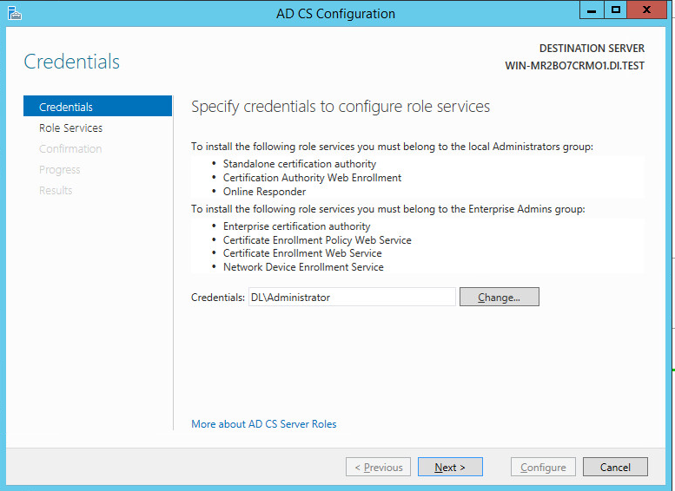Maximize the AD CS Configuration window
675x491 pixels.
pyautogui.click(x=616, y=10)
